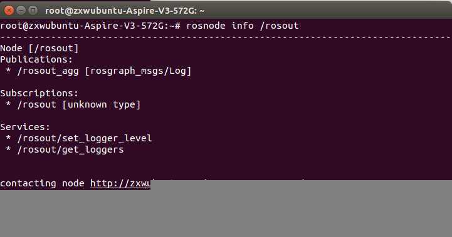The image size is (452, 237).
Task: Click the grey blank area below the terminal
Action: 226,213
